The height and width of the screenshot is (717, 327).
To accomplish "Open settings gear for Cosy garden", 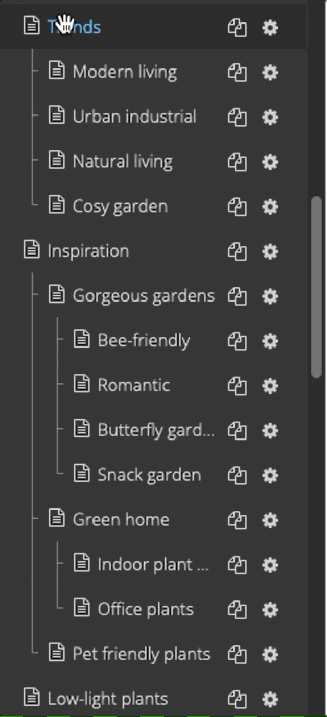I will (270, 207).
